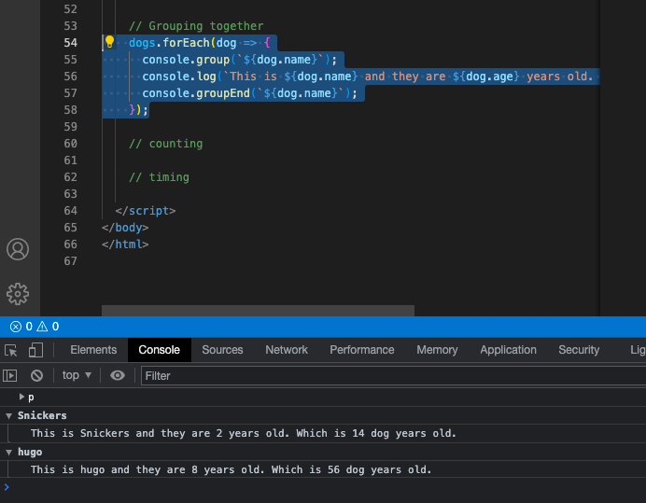This screenshot has width=646, height=503.
Task: Clear the console with the ban icon
Action: click(36, 375)
